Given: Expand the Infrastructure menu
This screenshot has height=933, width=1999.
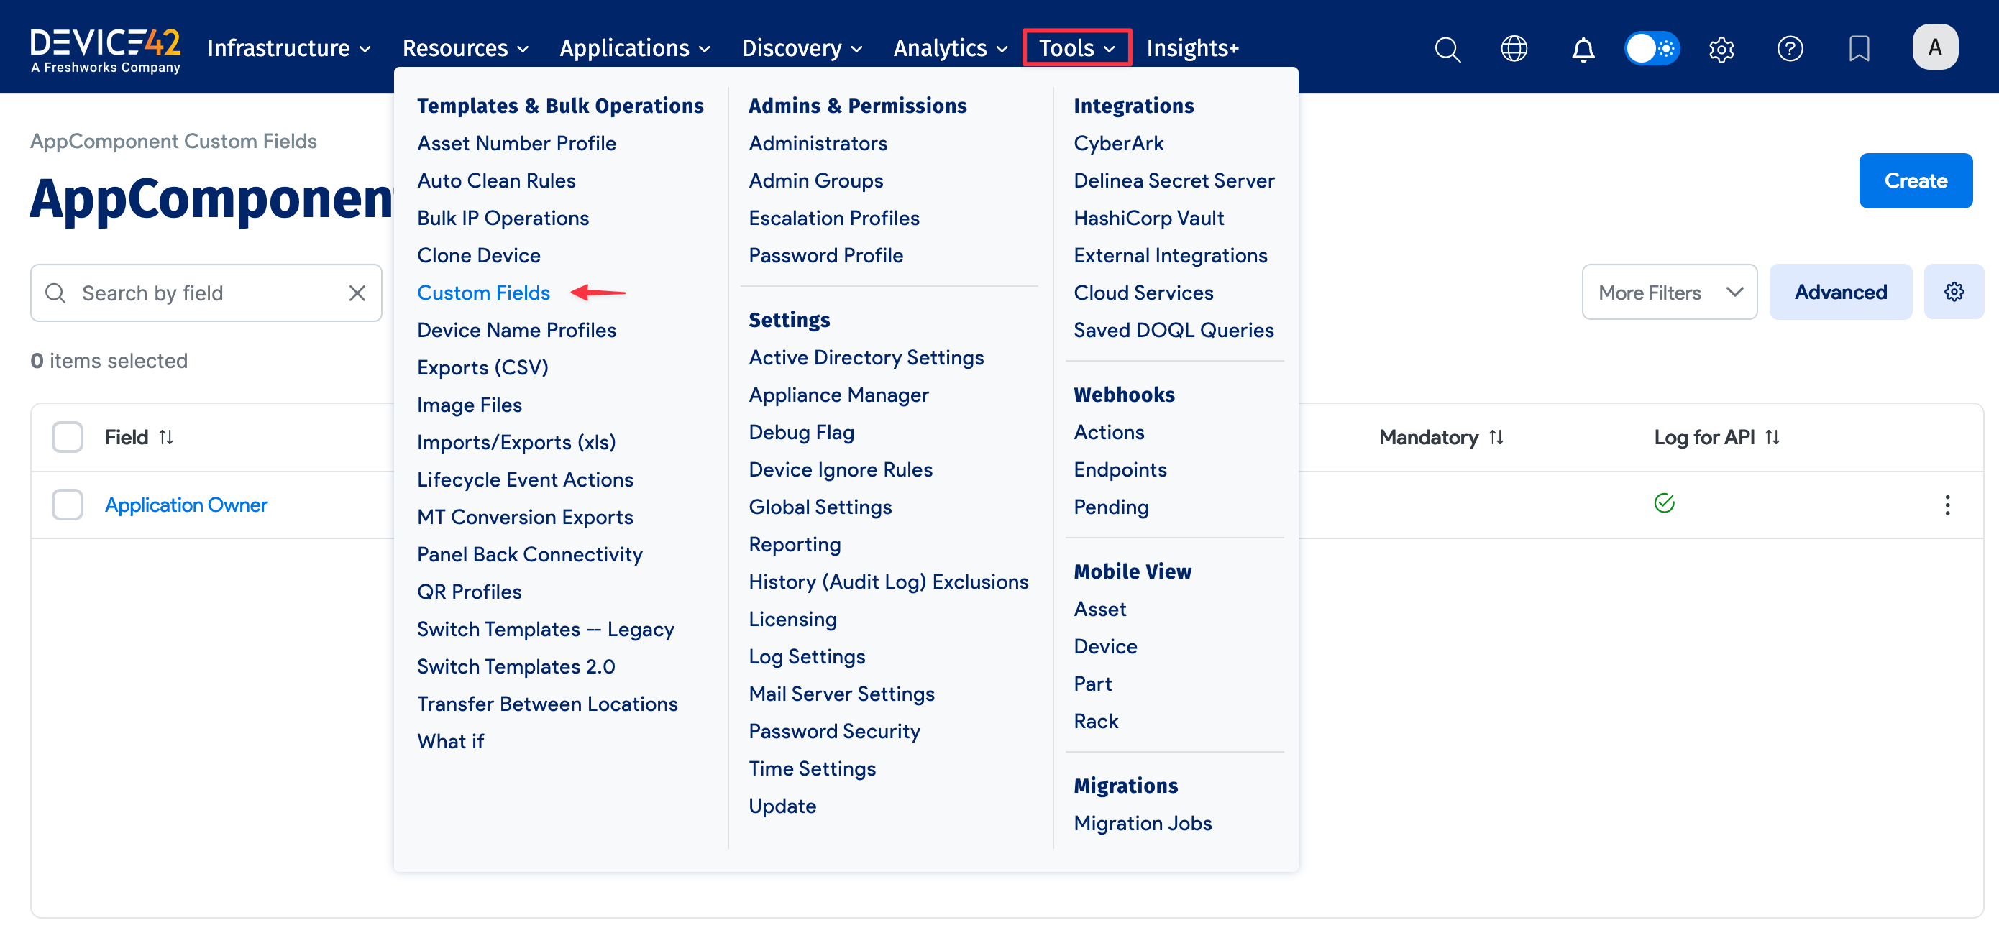Looking at the screenshot, I should click(288, 48).
